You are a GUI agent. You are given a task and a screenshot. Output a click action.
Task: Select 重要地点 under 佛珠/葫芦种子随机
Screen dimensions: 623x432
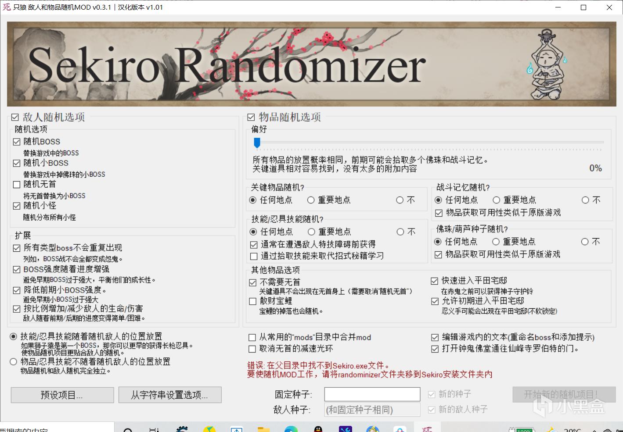(x=496, y=242)
